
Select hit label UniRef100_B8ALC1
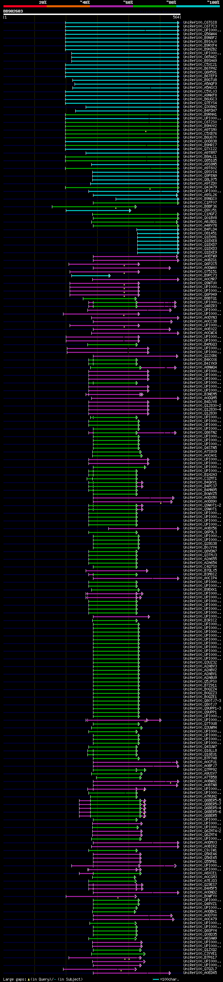click(200, 156)
